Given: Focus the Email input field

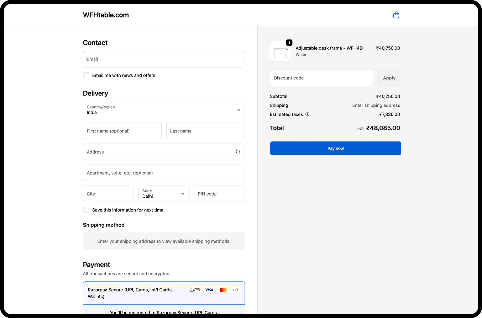Looking at the screenshot, I should (164, 59).
